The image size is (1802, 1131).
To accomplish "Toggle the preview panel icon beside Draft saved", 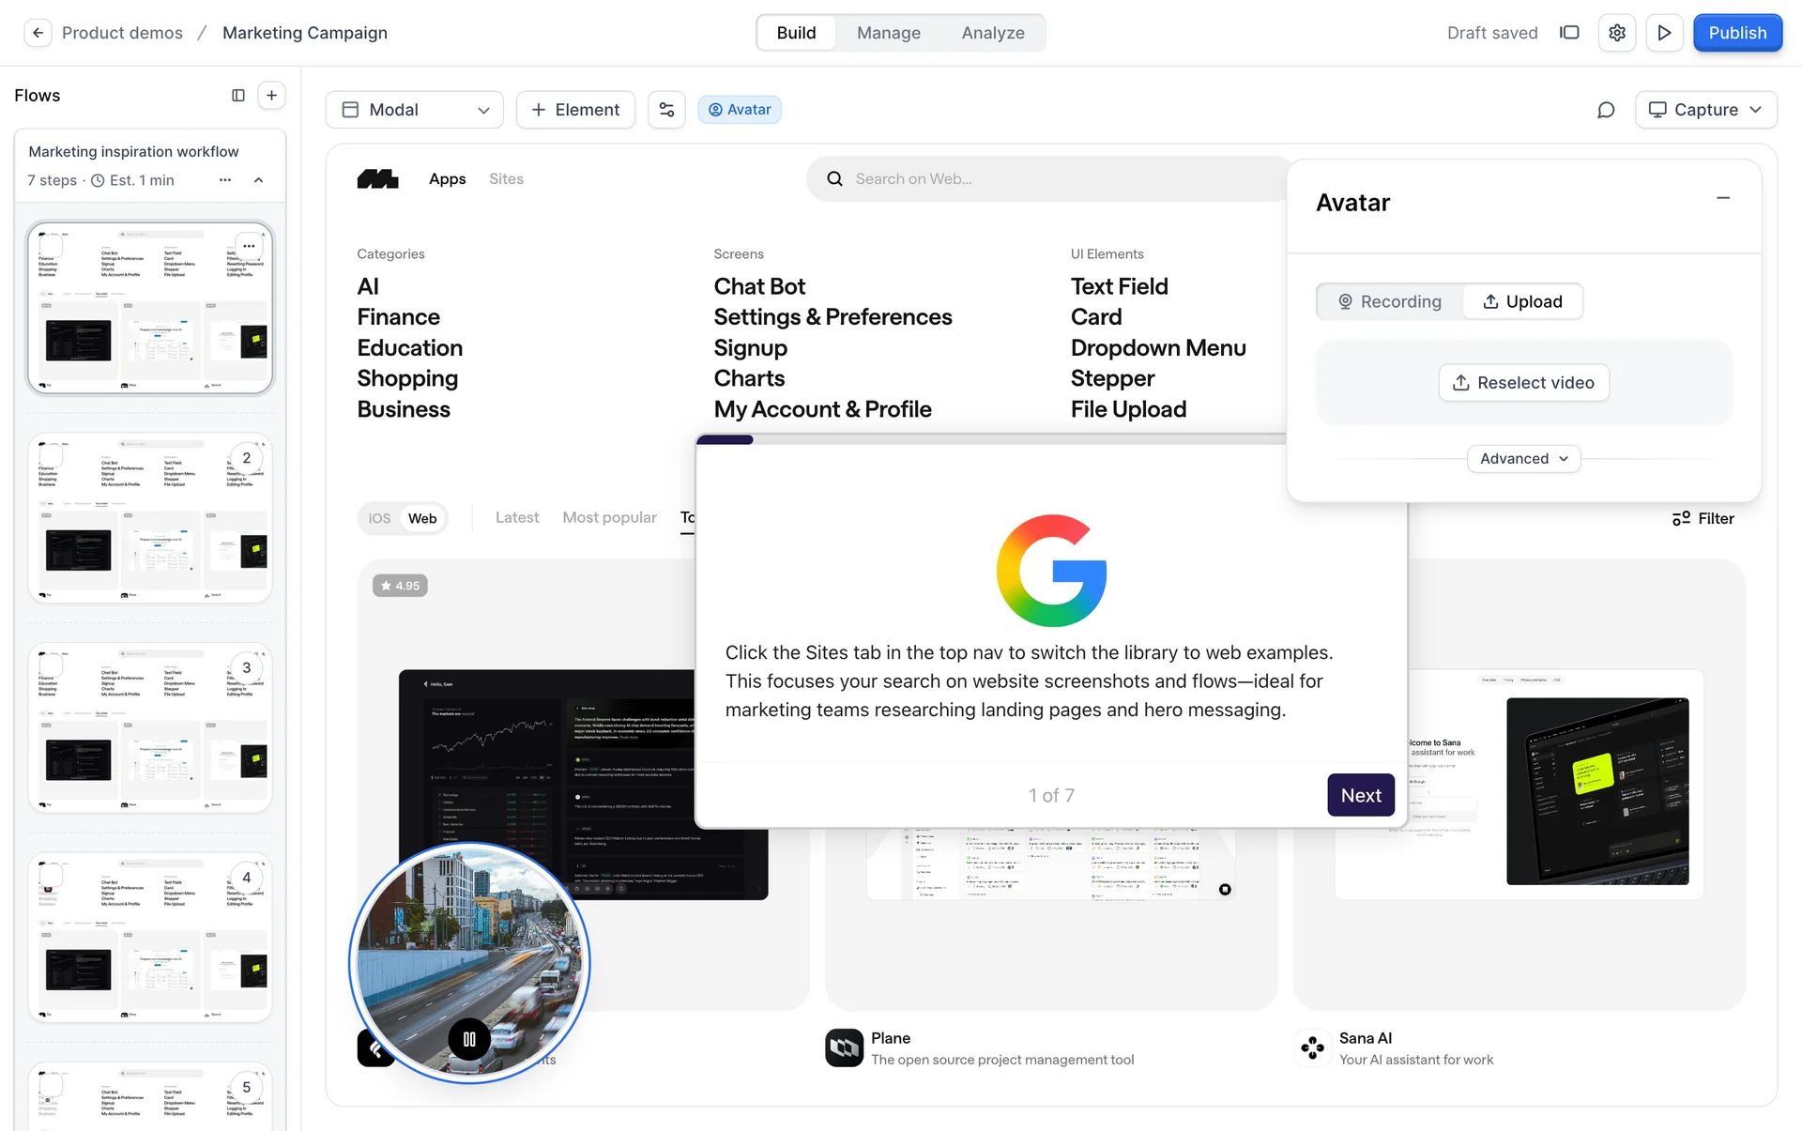I will [x=1569, y=33].
